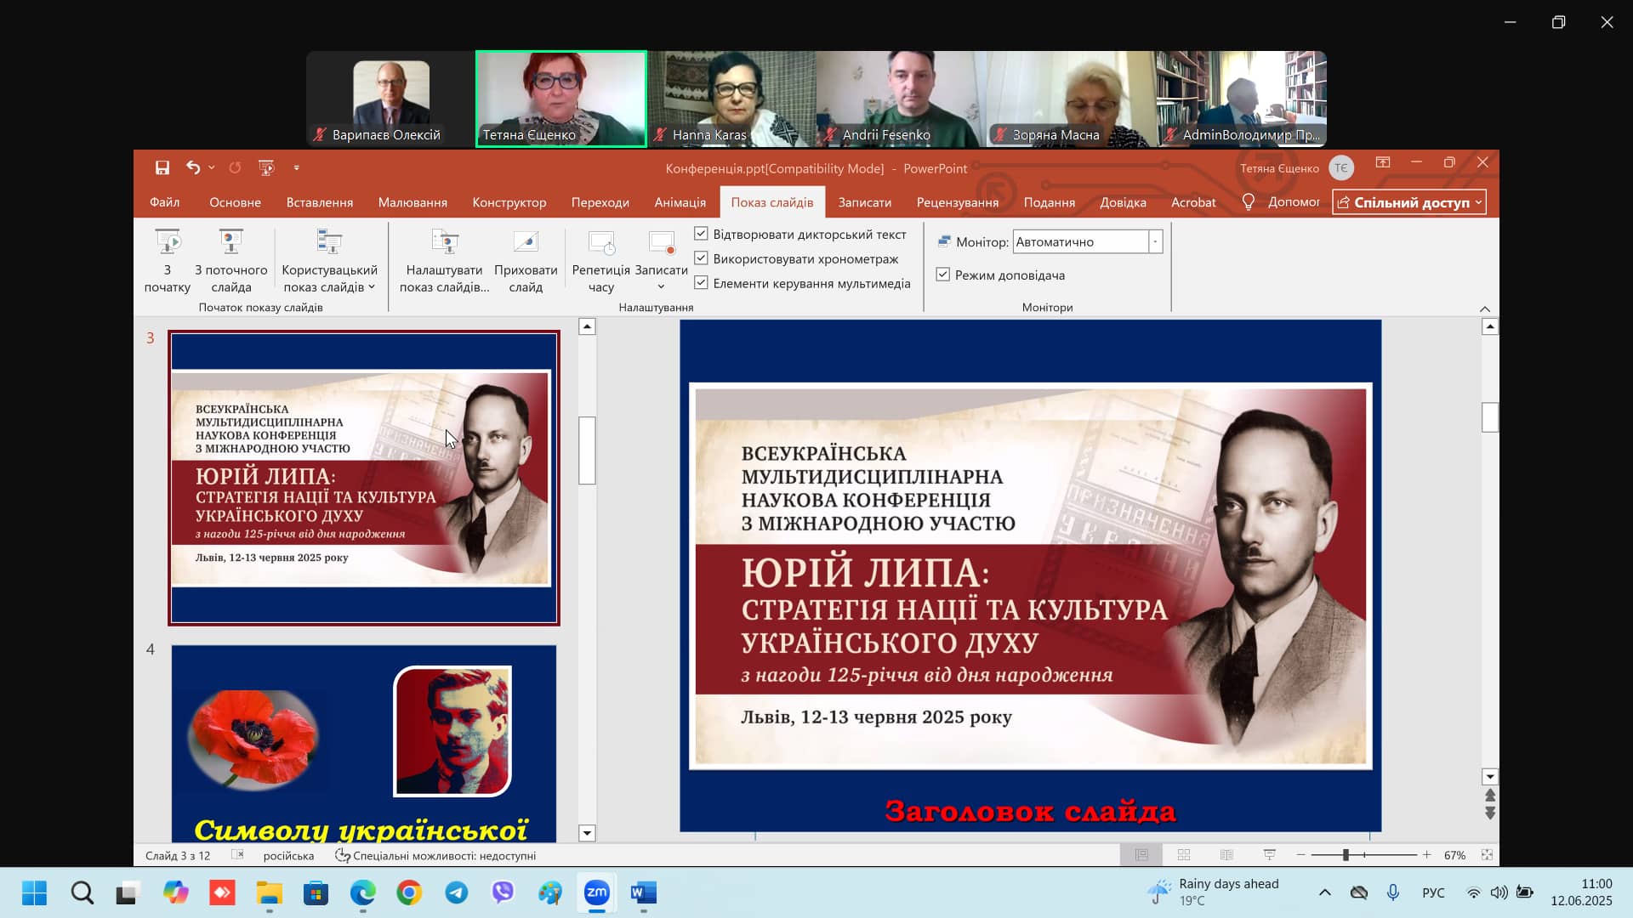Open the Acrobat tab
The width and height of the screenshot is (1633, 918).
(x=1192, y=201)
